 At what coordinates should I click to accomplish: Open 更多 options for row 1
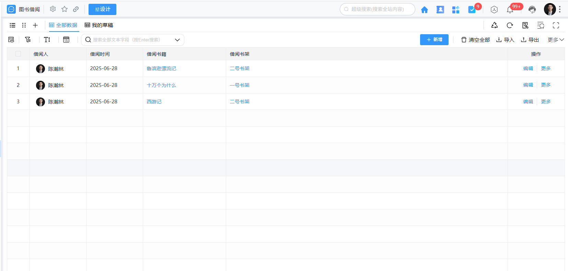tap(546, 68)
